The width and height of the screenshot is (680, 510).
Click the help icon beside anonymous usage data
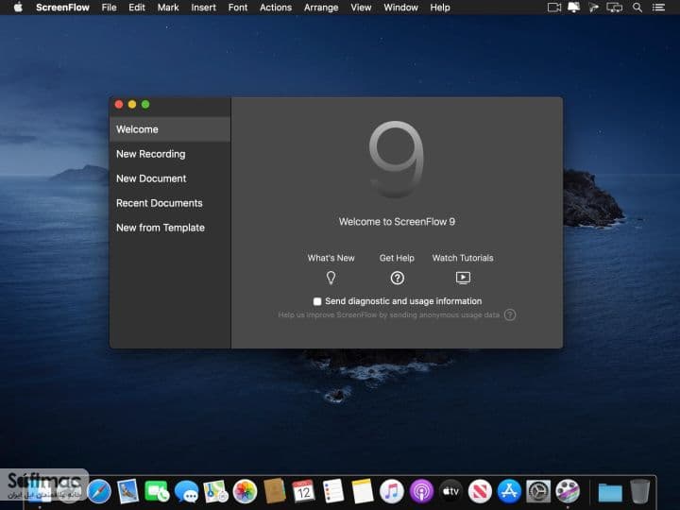[510, 314]
